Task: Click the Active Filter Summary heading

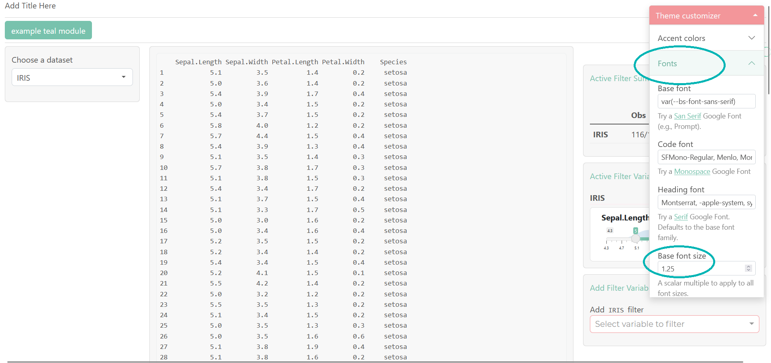Action: pos(618,78)
